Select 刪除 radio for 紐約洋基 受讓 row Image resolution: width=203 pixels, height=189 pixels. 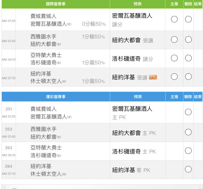click(188, 77)
